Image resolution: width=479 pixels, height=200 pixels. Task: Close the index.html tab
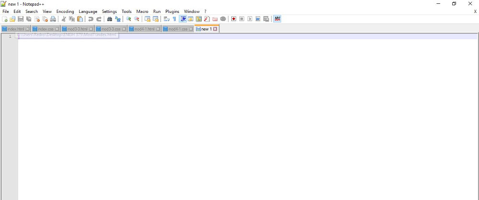tap(27, 29)
